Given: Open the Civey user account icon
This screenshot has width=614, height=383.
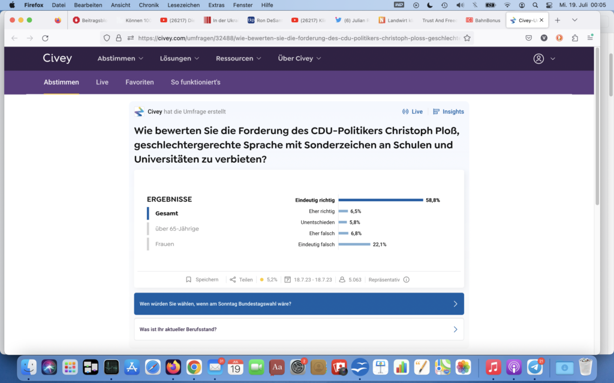Looking at the screenshot, I should (538, 59).
